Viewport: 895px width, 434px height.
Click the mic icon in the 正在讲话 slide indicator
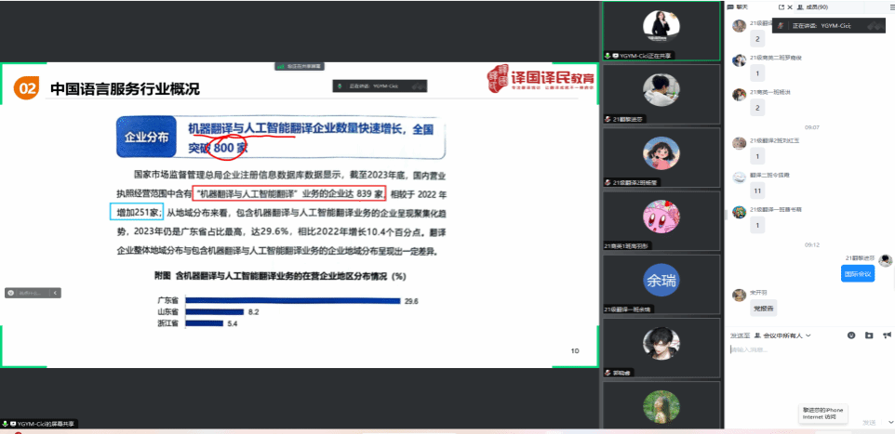(x=341, y=85)
